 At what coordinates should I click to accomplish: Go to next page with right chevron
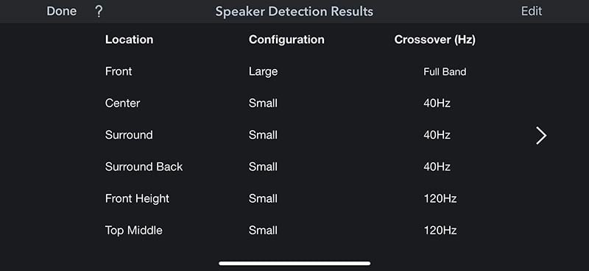pyautogui.click(x=541, y=135)
